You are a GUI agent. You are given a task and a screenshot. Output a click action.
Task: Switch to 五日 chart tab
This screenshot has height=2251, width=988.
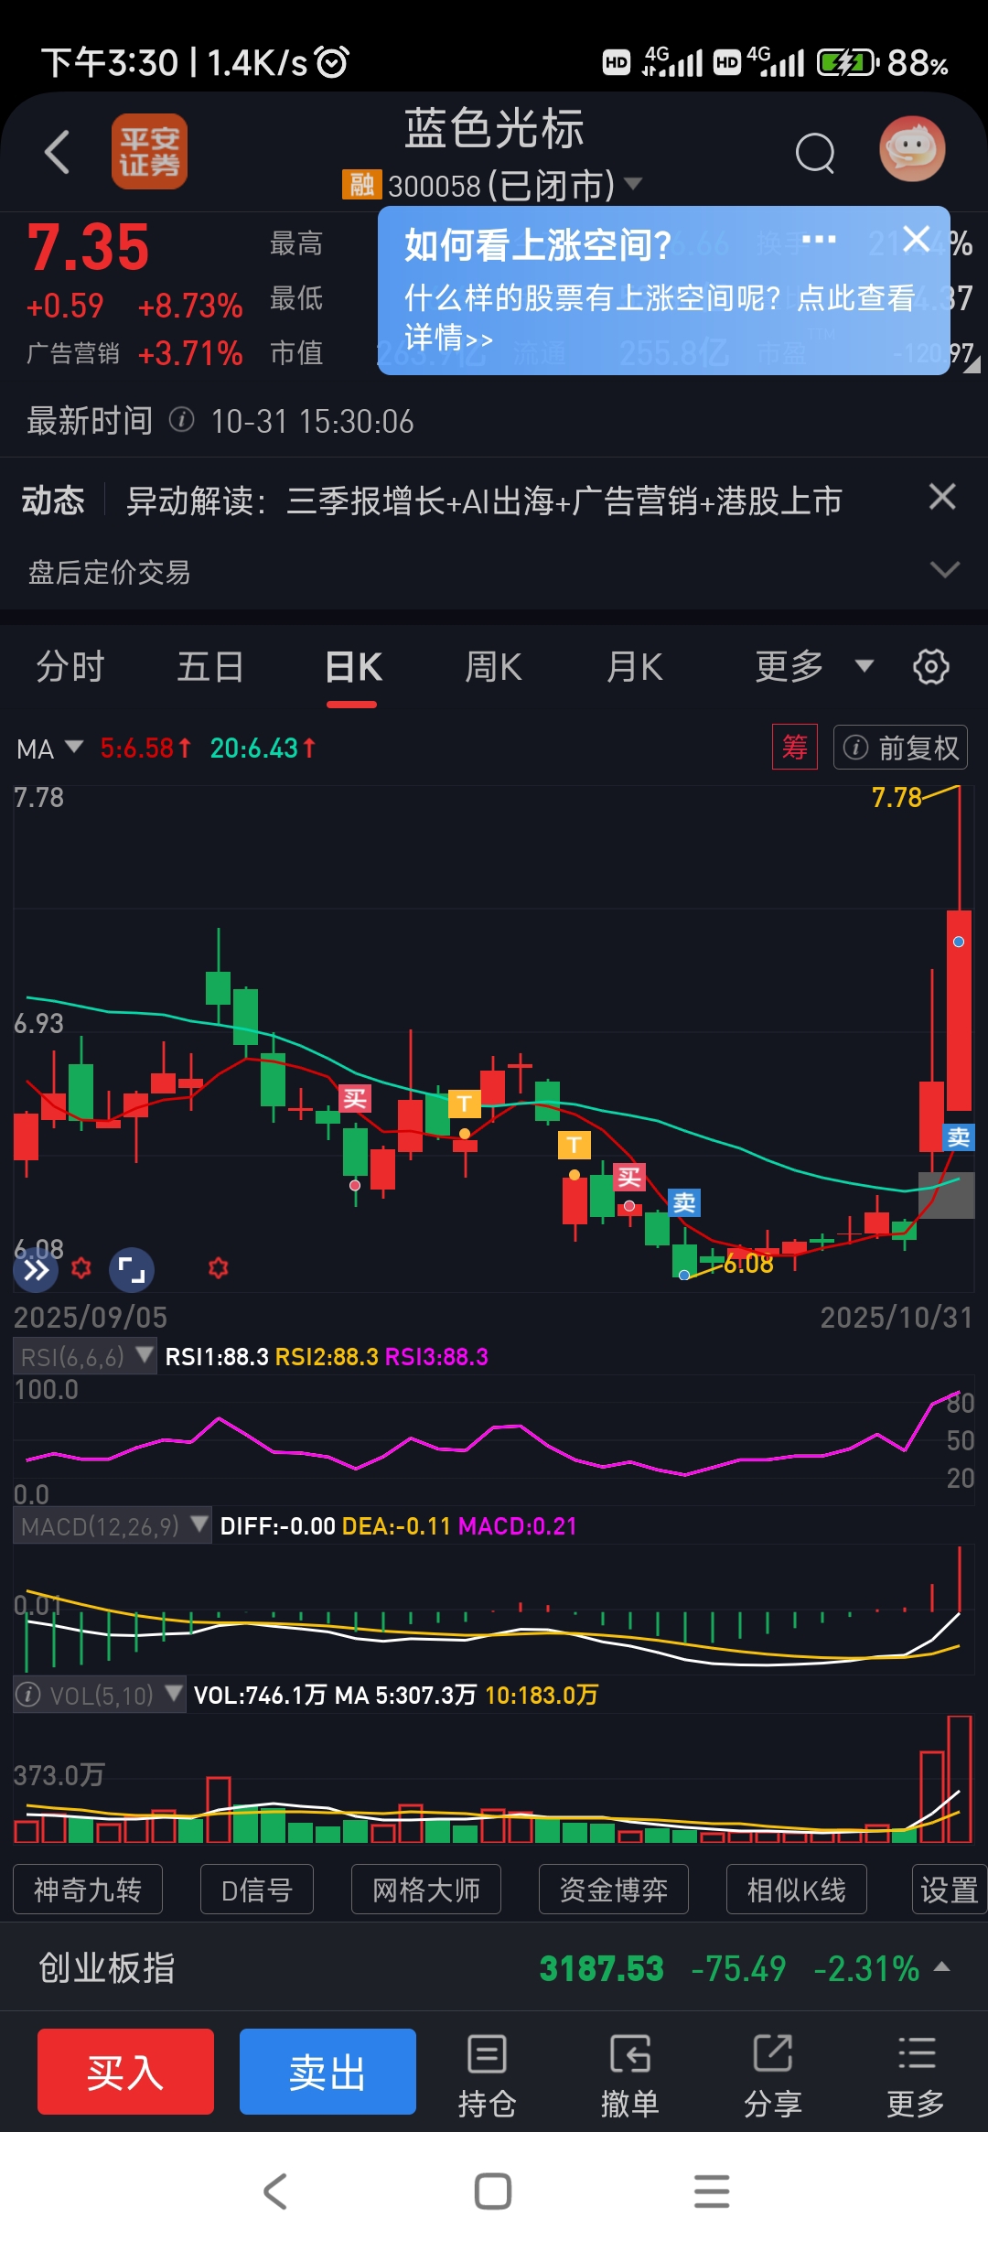click(x=210, y=667)
